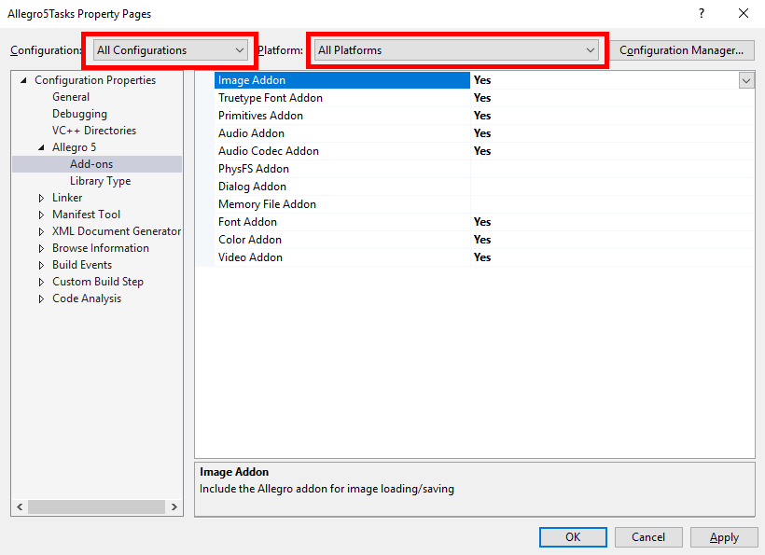The width and height of the screenshot is (765, 555).
Task: Select Configuration Properties label in the tree
Action: (95, 80)
